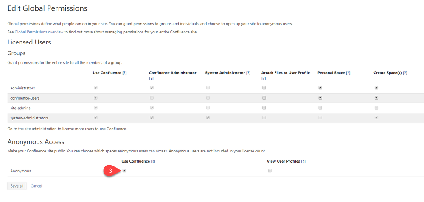Click Confluence Administrator checkbox for site-admins

[x=152, y=108]
